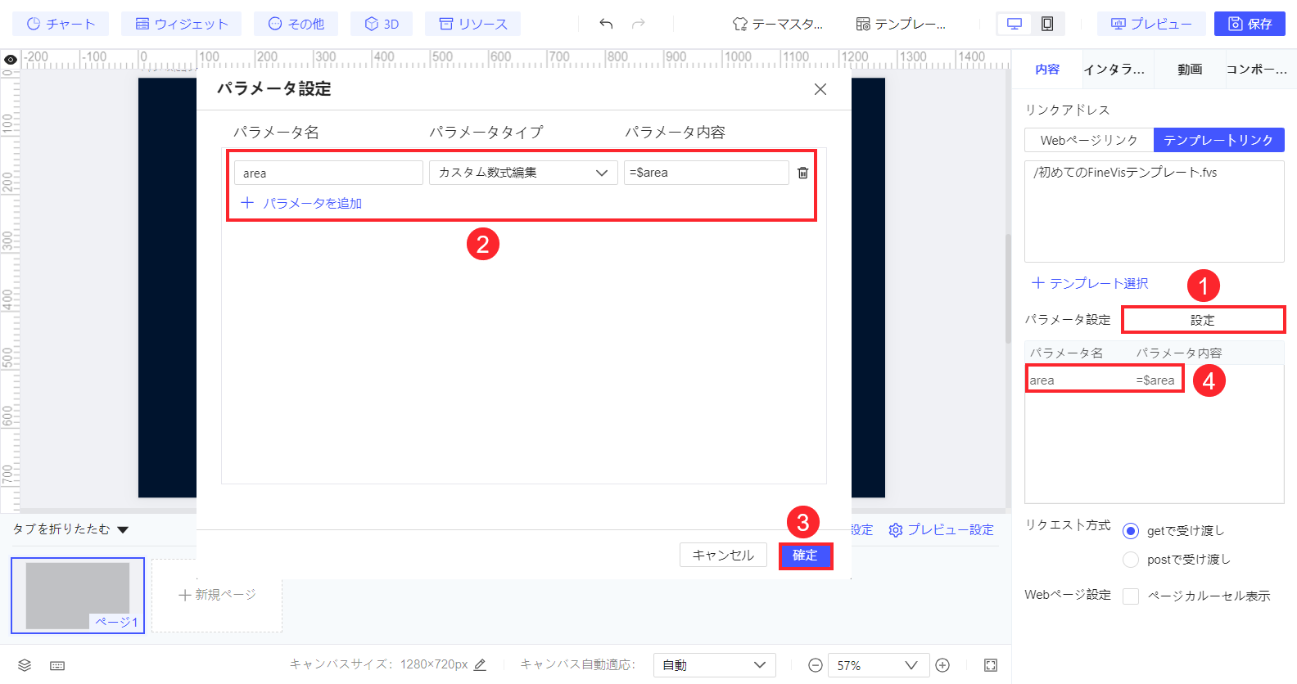Open the 57% zoom dropdown

coord(878,665)
